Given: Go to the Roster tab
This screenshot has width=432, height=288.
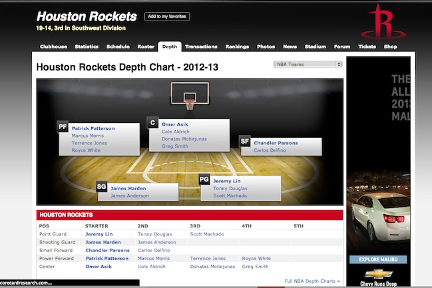Looking at the screenshot, I should (x=146, y=47).
